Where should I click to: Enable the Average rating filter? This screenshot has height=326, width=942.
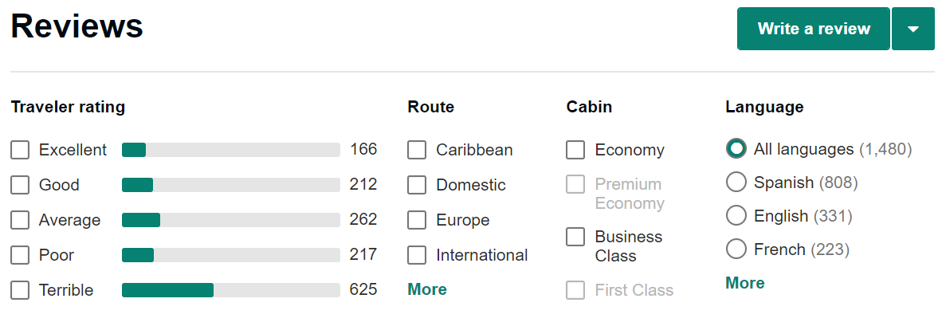[20, 220]
